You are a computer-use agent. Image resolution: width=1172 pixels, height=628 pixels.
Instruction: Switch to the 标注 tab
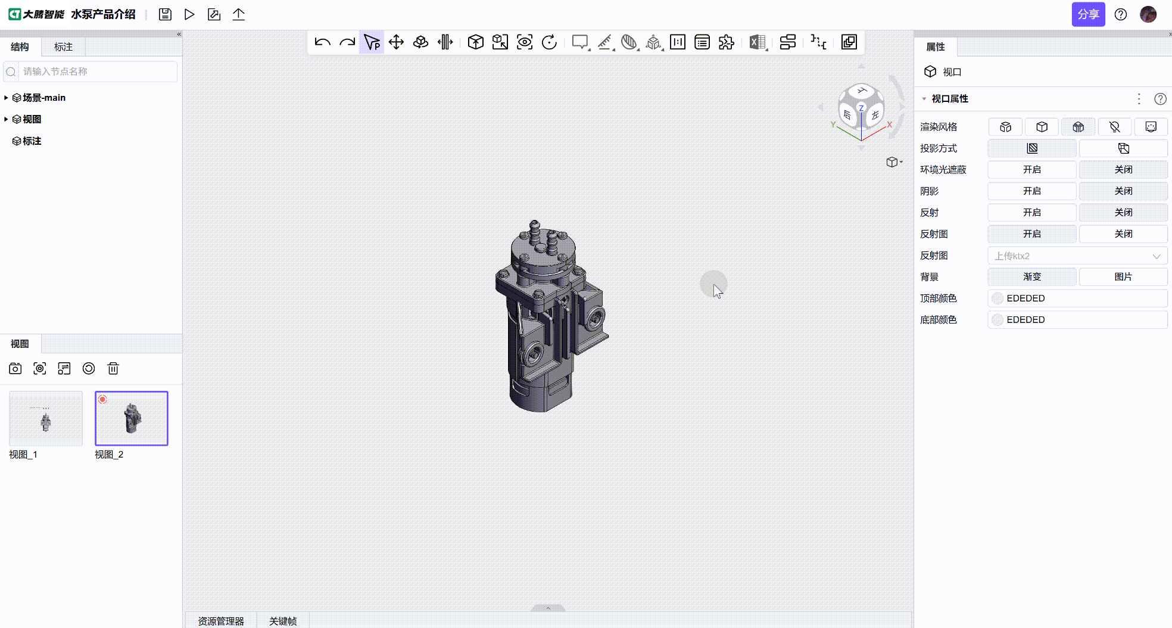tap(63, 46)
